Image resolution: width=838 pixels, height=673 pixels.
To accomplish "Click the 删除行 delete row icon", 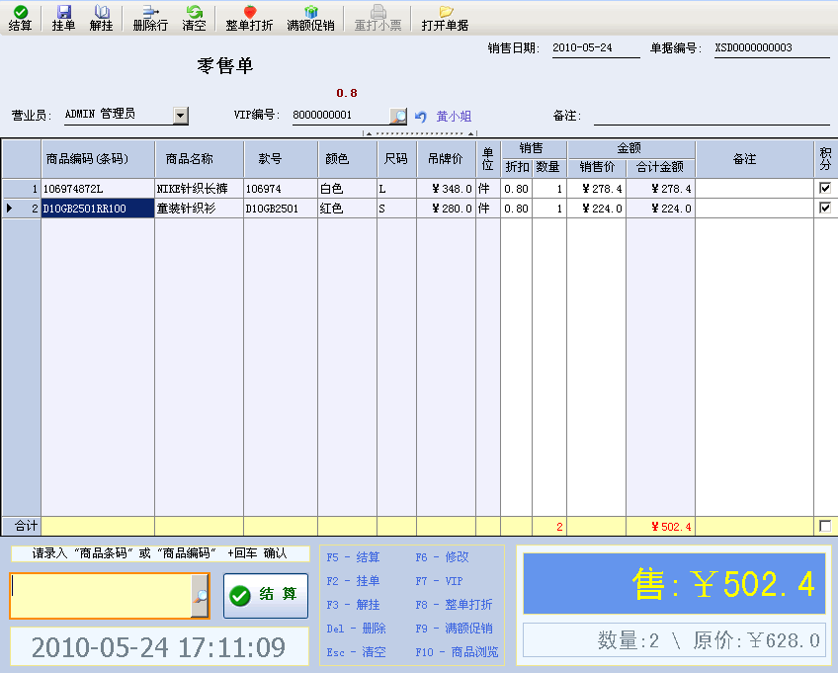I will tap(151, 18).
